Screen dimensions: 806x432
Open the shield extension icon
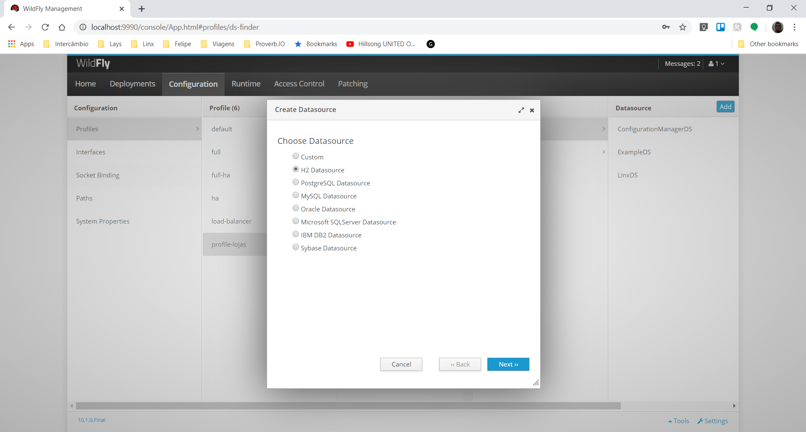tap(704, 27)
